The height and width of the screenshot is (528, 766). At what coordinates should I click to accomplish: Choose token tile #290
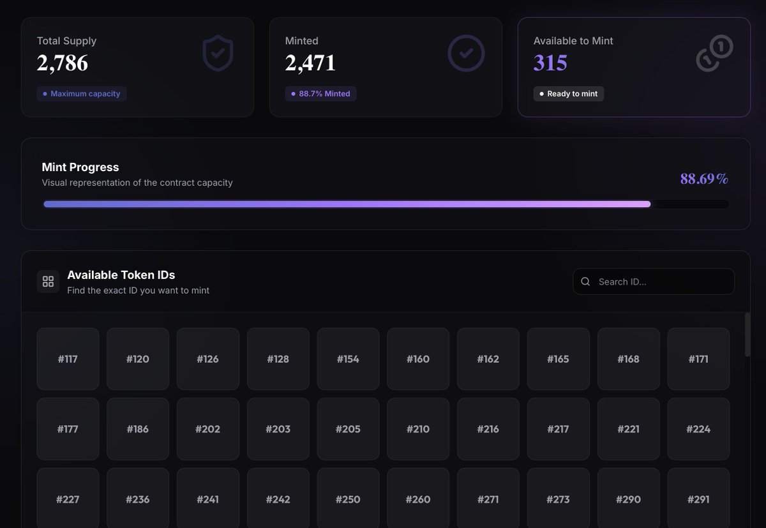click(x=629, y=498)
